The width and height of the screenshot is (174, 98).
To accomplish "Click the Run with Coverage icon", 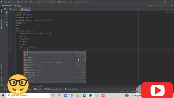I will pos(165,5).
